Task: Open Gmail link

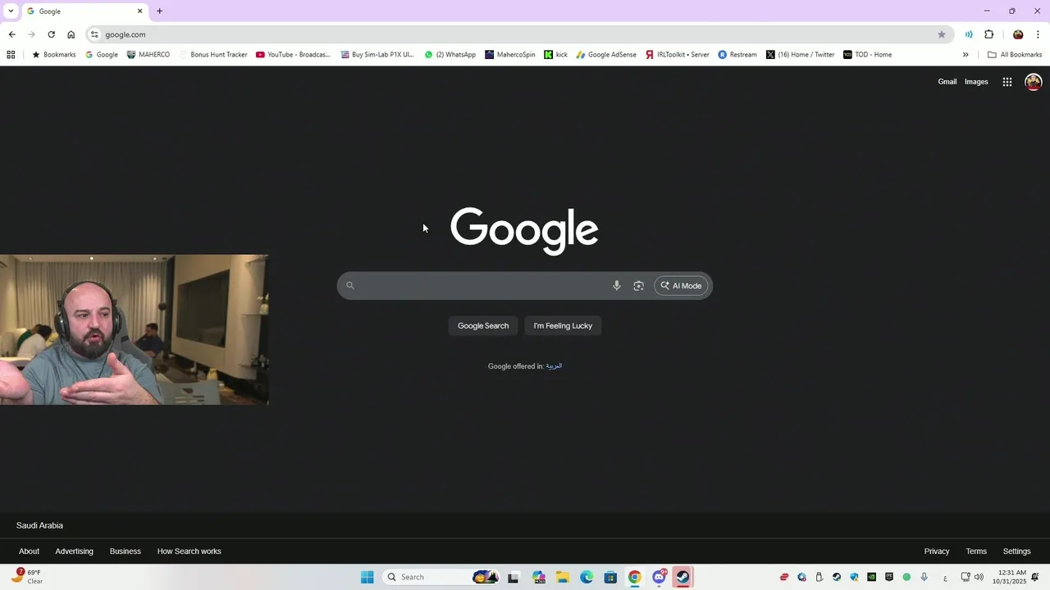Action: point(947,82)
